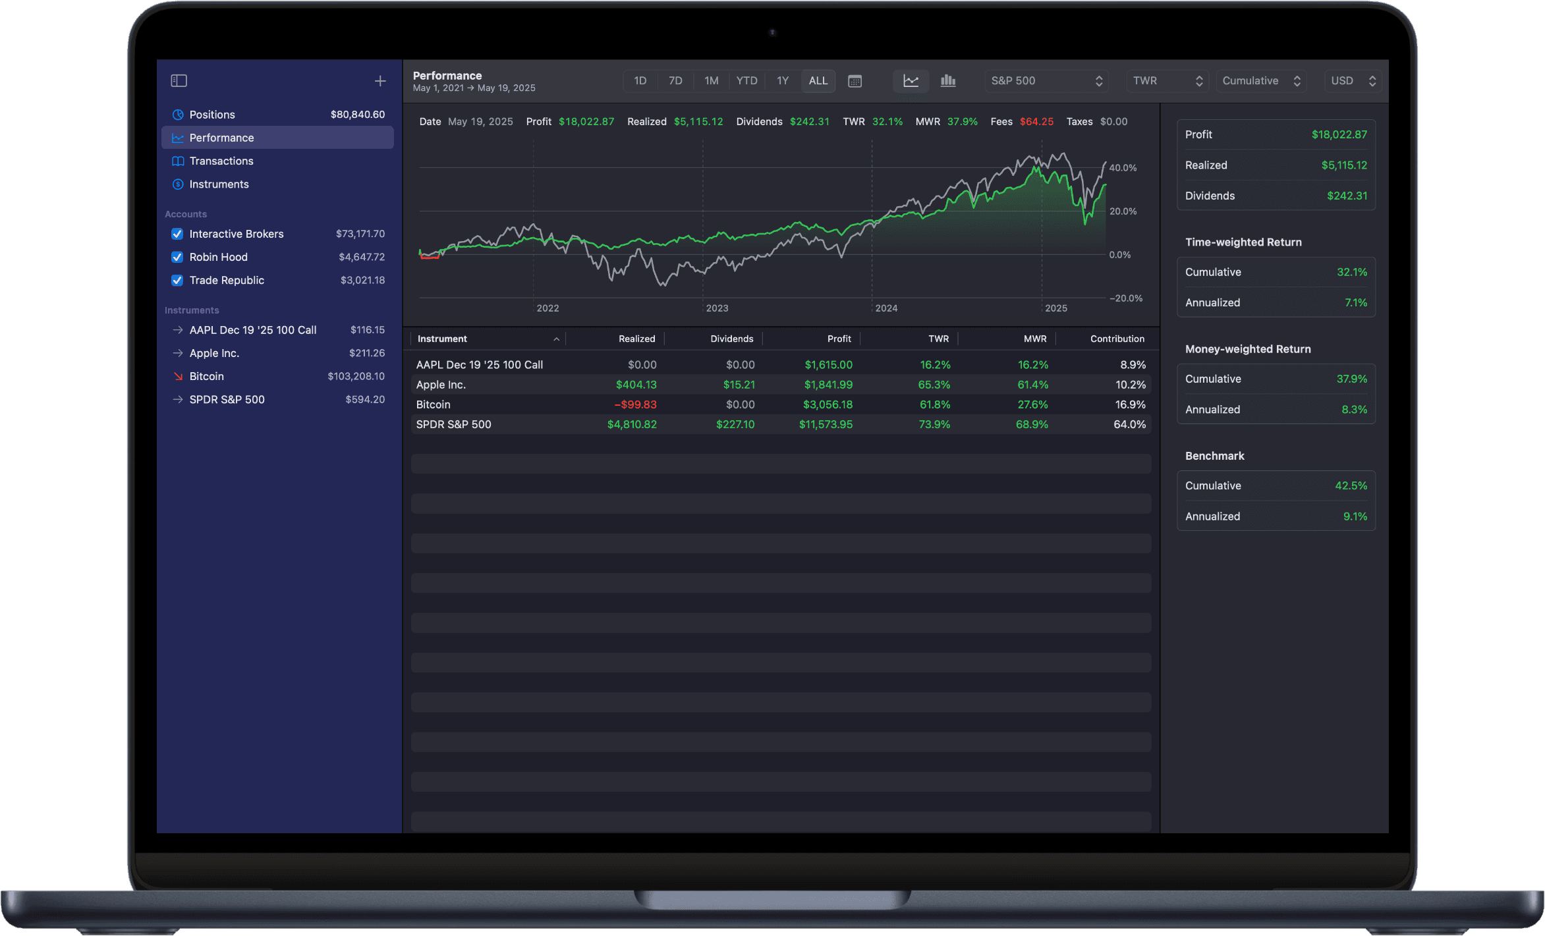The height and width of the screenshot is (936, 1545).
Task: Switch to line chart view icon
Action: pos(911,80)
